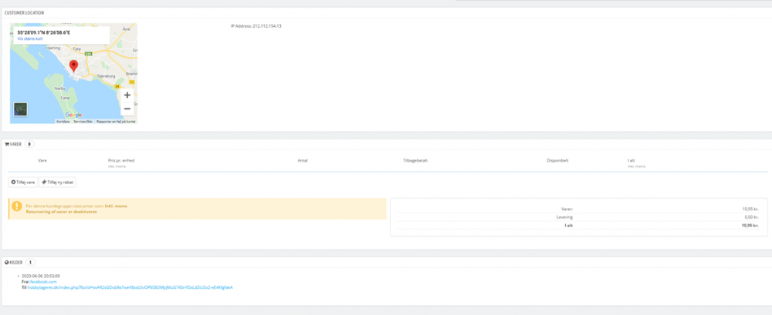
Task: Click the coordinates 55°28'09.1"N 8°26'58.6"E
Action: tap(44, 32)
